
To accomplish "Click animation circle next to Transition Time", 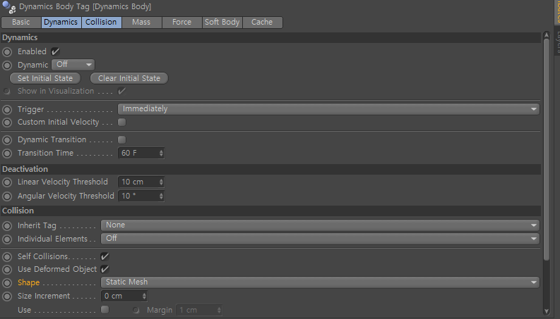I will tap(7, 154).
